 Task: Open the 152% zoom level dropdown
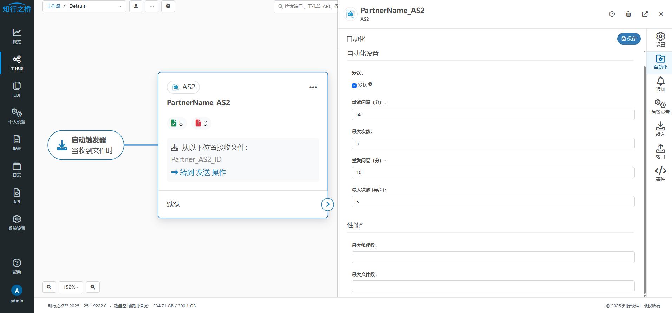(71, 287)
